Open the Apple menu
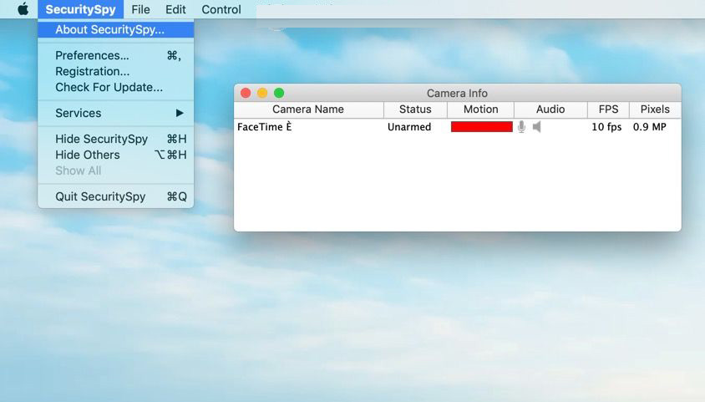Screen dimensions: 705x402 click(x=23, y=9)
